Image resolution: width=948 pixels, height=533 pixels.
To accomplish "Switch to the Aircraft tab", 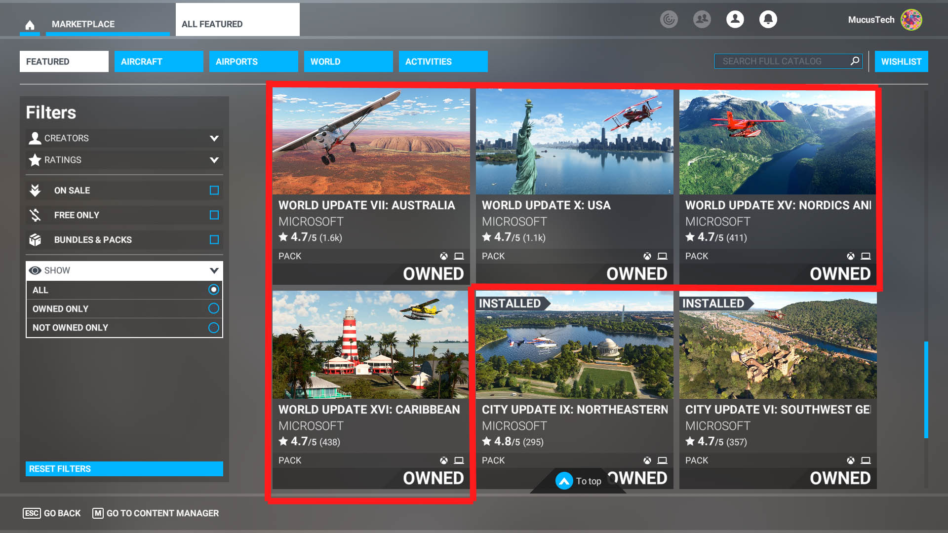I will [x=158, y=62].
